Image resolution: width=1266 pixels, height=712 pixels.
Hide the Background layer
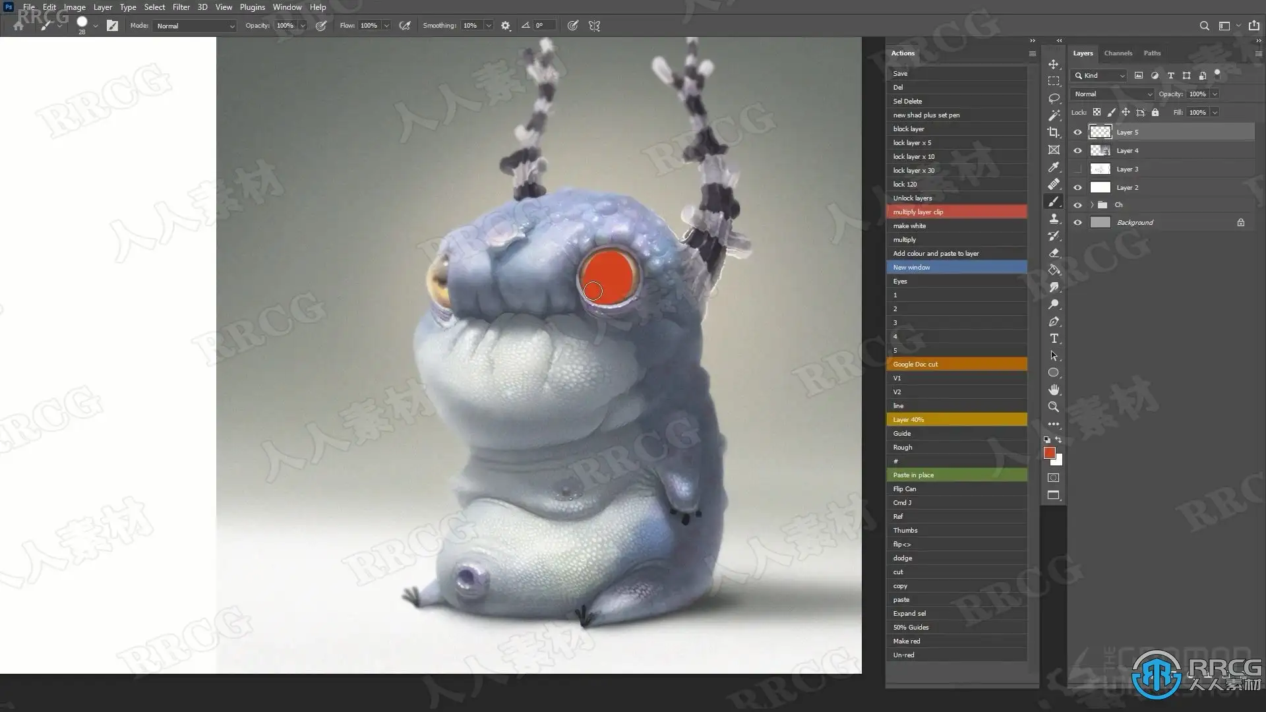(x=1077, y=223)
